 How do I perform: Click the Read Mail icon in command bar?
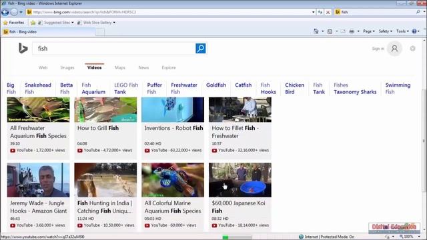pyautogui.click(x=343, y=31)
